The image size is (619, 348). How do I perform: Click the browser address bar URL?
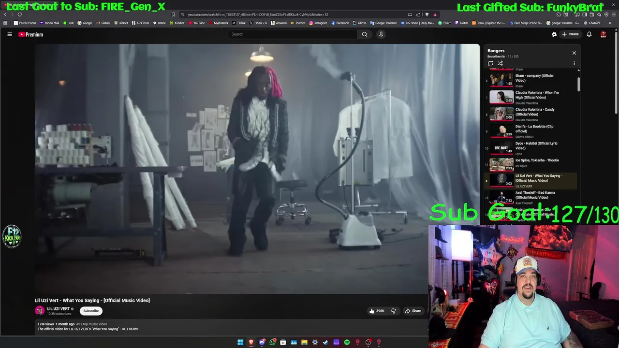click(258, 14)
